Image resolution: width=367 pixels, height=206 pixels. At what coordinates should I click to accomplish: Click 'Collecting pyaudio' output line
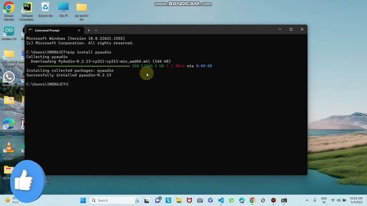click(47, 57)
